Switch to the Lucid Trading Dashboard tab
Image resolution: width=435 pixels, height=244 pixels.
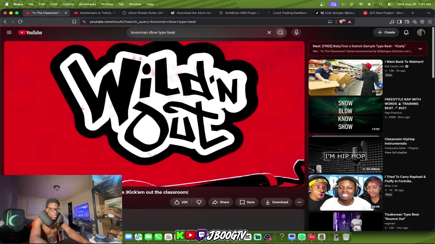[288, 13]
